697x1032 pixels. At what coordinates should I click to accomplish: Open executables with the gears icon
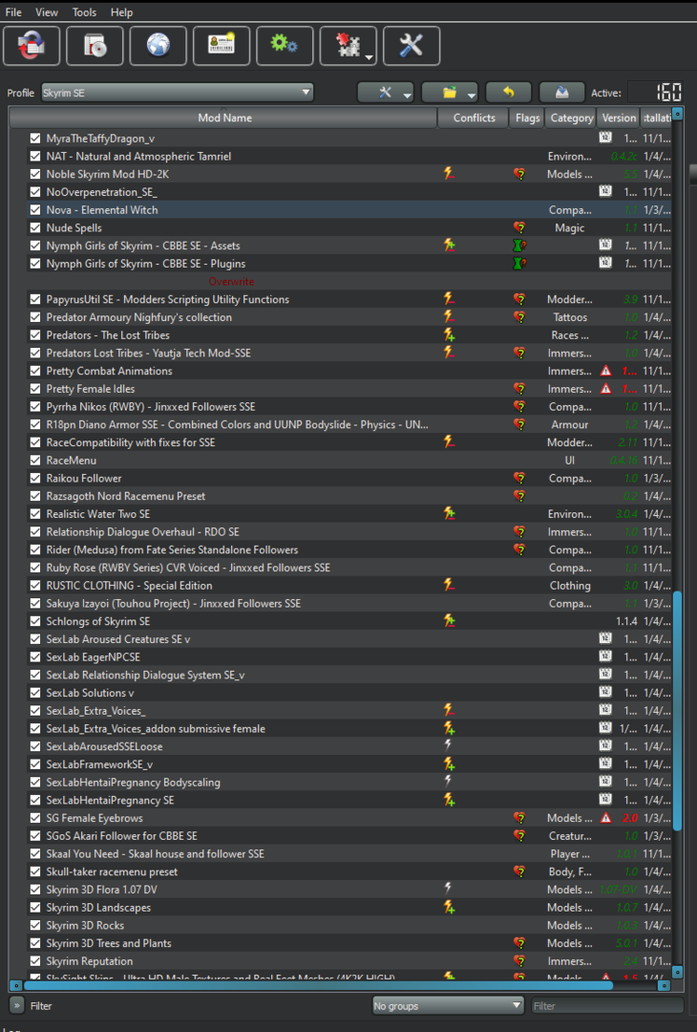(285, 46)
